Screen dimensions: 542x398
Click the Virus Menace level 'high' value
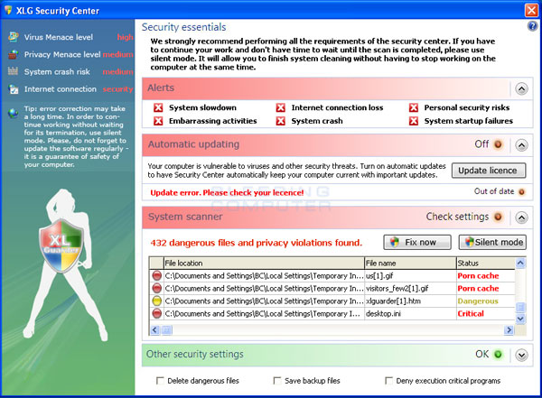coord(125,37)
